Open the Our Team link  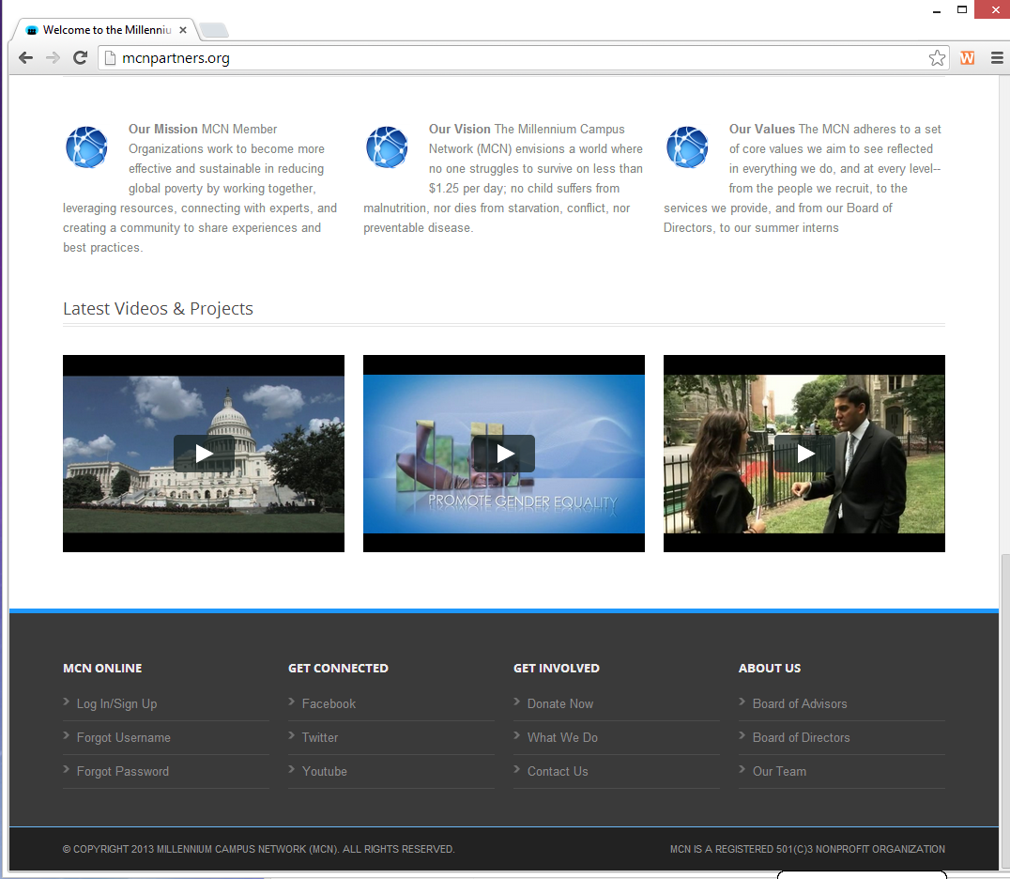tap(779, 771)
